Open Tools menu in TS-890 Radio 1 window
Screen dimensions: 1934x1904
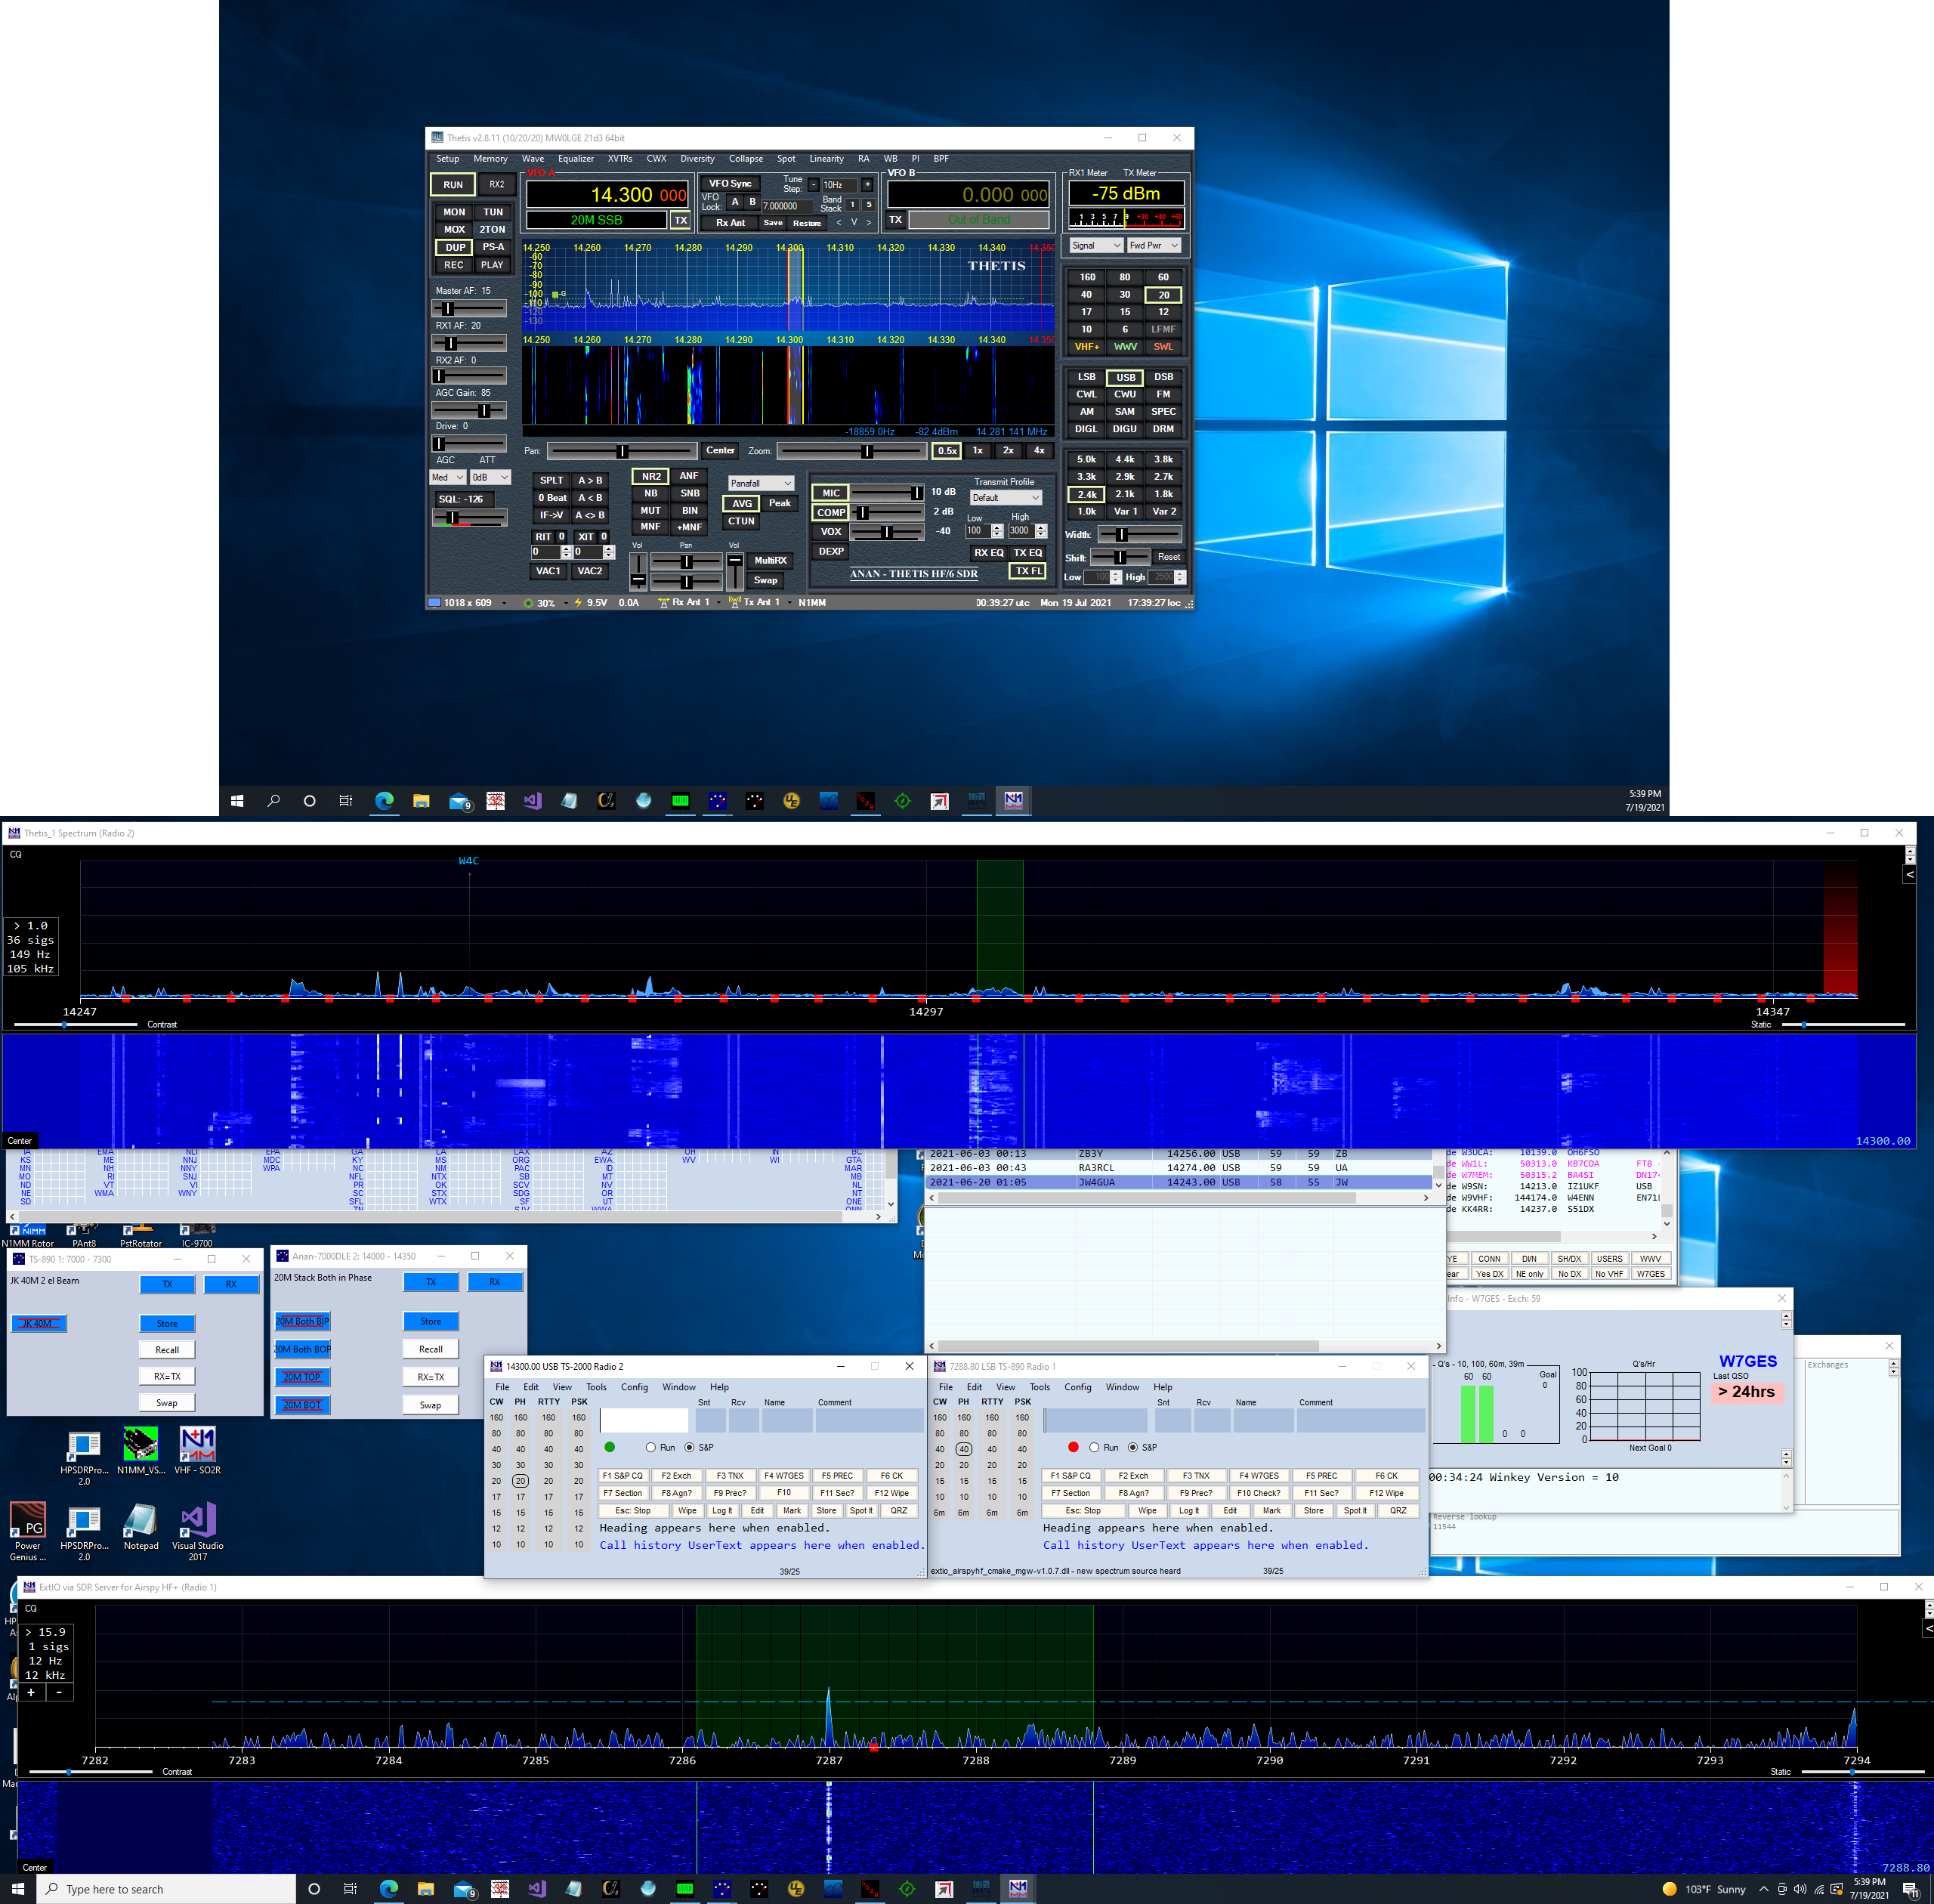1040,1387
